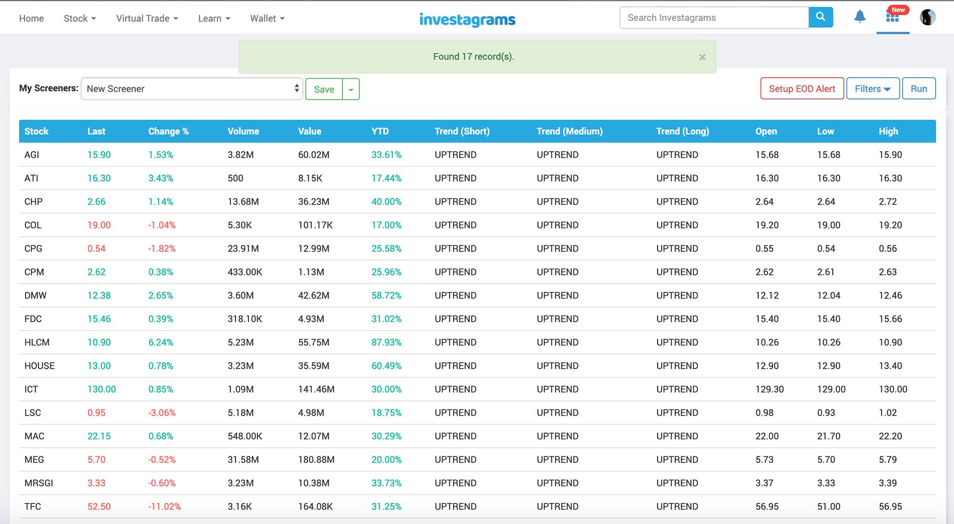Sort by Change % column header

click(x=168, y=131)
